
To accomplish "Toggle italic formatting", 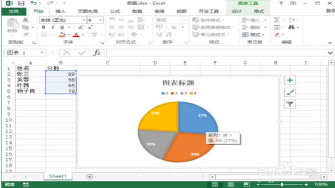I will pyautogui.click(x=52, y=27).
